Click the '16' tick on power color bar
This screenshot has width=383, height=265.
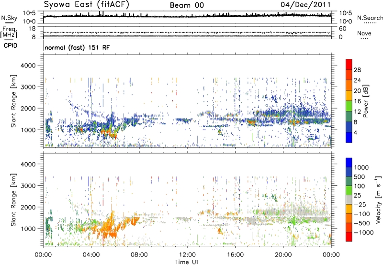(357, 101)
